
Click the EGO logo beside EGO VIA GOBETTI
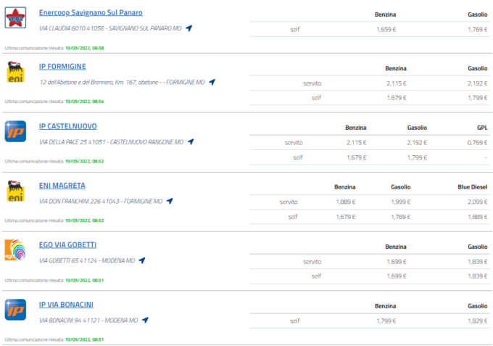point(15,250)
